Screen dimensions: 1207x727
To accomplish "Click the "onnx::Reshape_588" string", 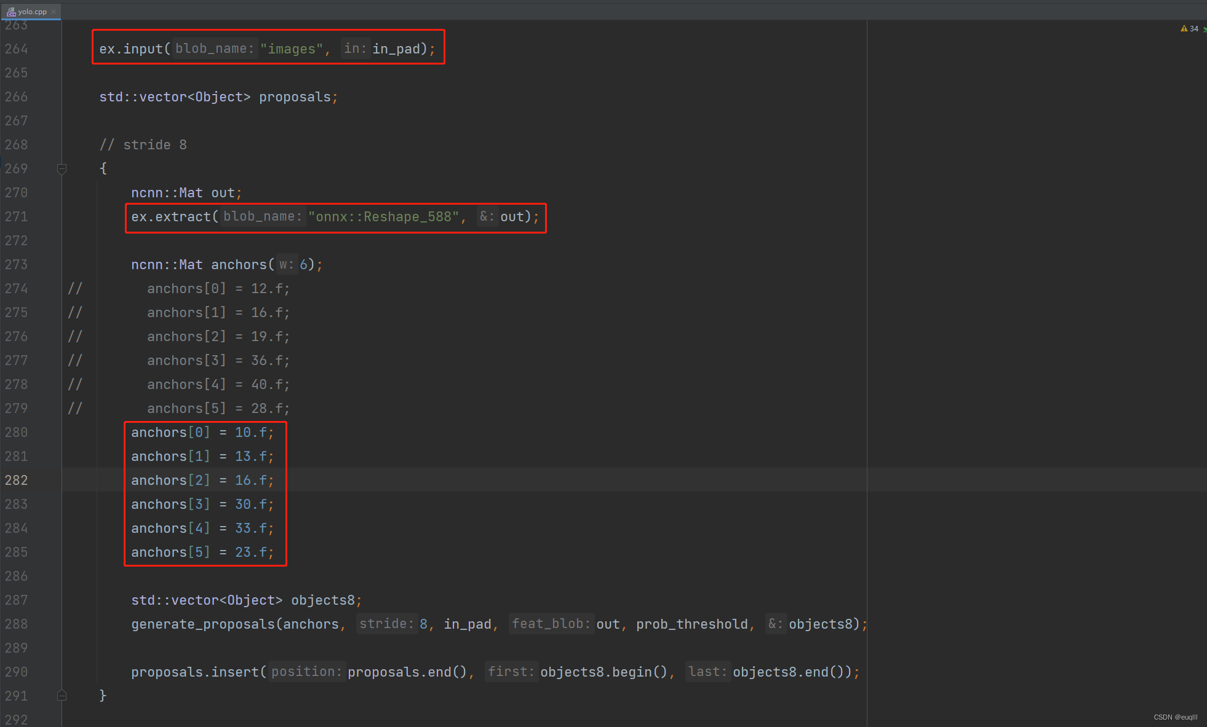I will 383,216.
